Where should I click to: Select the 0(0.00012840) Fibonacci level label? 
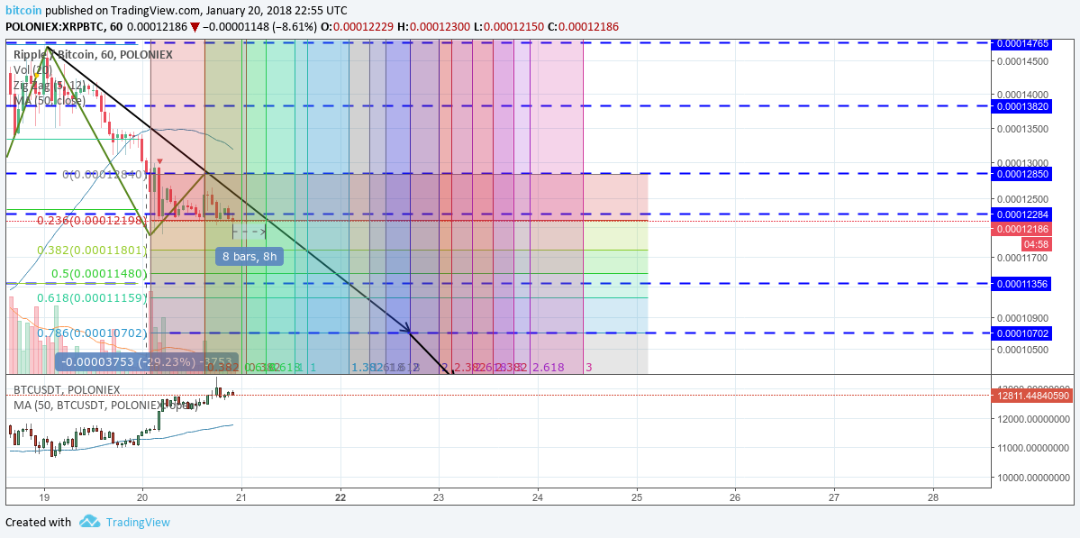point(104,174)
